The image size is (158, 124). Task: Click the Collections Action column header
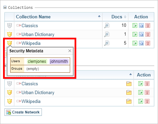[x=141, y=17]
